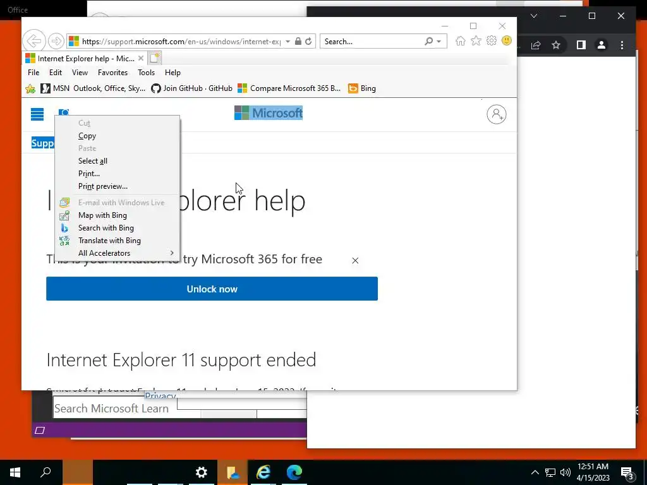Open IE Tools gear icon
This screenshot has width=647, height=485.
491,41
